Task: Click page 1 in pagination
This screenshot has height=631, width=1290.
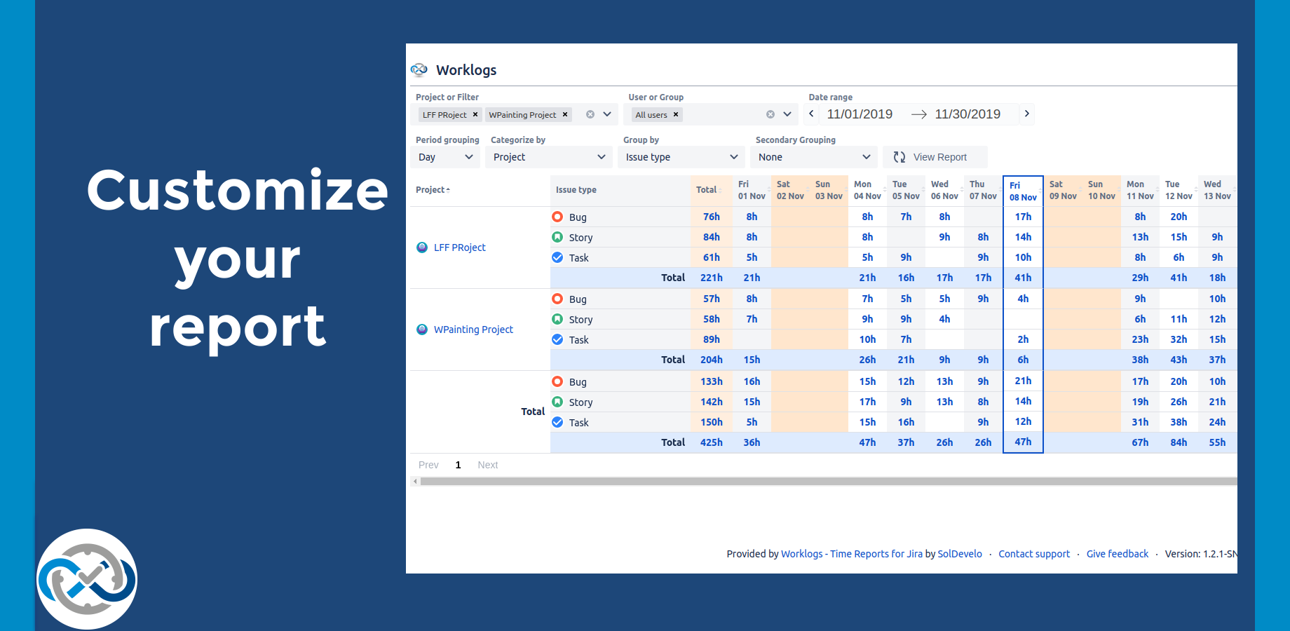Action: [x=458, y=465]
